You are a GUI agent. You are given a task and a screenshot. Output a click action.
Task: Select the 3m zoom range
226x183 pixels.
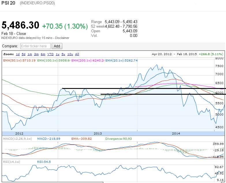36,54
